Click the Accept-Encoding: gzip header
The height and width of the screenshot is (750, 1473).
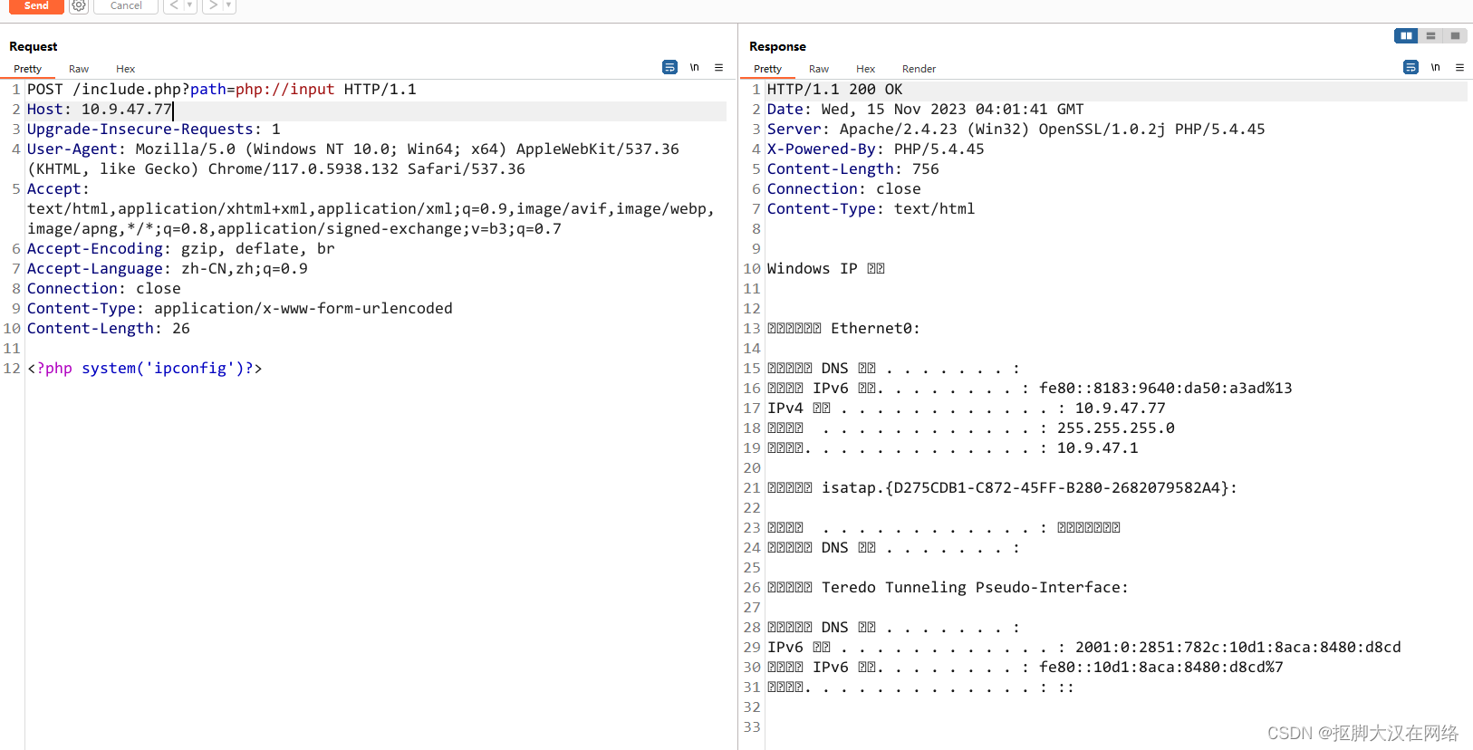coord(181,248)
